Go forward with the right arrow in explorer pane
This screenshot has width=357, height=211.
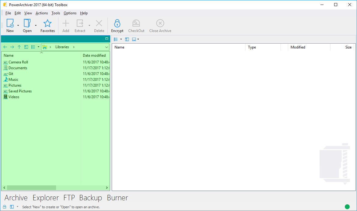pos(12,47)
